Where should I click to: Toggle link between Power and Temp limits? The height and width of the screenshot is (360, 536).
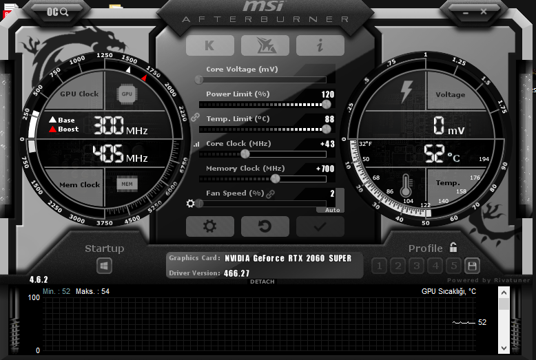(x=195, y=117)
